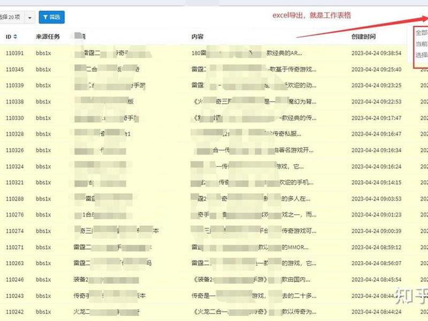
Task: Click timestamp 2023-04-24 09:16:34
Action: point(377,150)
